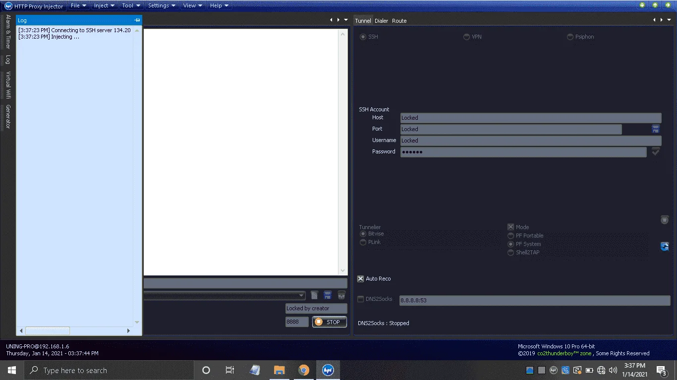Select the PLink tunnelier option

point(363,242)
